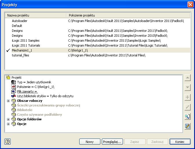The height and width of the screenshot is (149, 195).
Task: Click the edit pencil button
Action: [x=187, y=107]
